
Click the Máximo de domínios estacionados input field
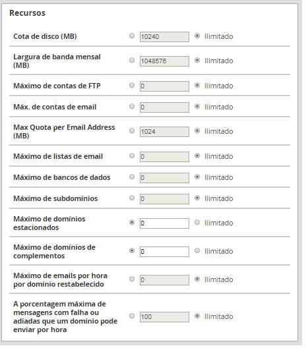[164, 223]
